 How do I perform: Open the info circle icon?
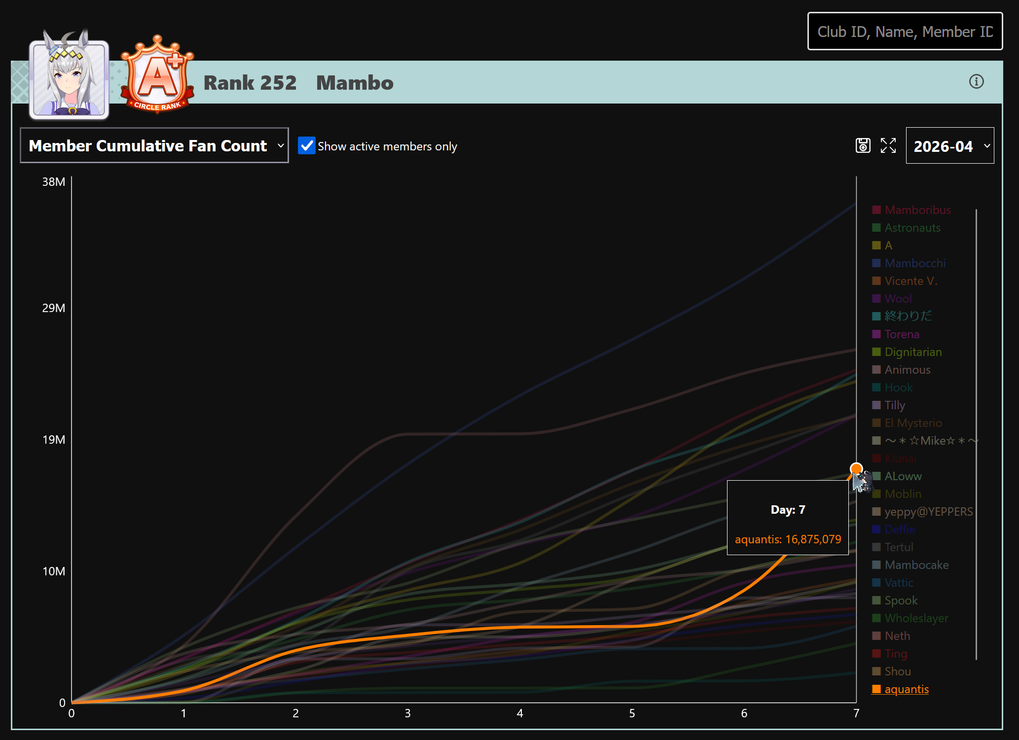(976, 81)
